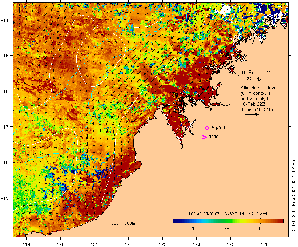Click the latitude label '-18'
This screenshot has width=298, height=247.
click(4, 162)
